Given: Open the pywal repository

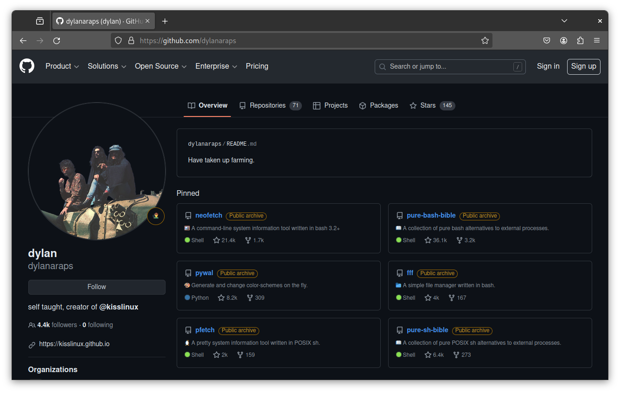Looking at the screenshot, I should (204, 273).
